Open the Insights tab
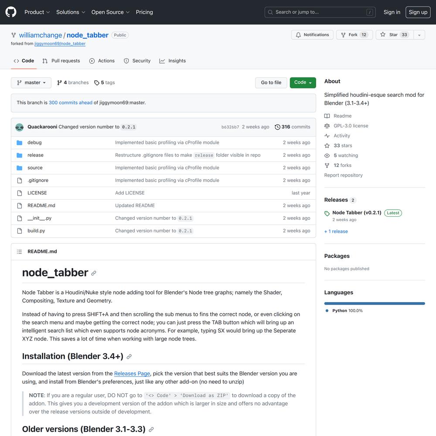The width and height of the screenshot is (436, 436). pyautogui.click(x=172, y=61)
